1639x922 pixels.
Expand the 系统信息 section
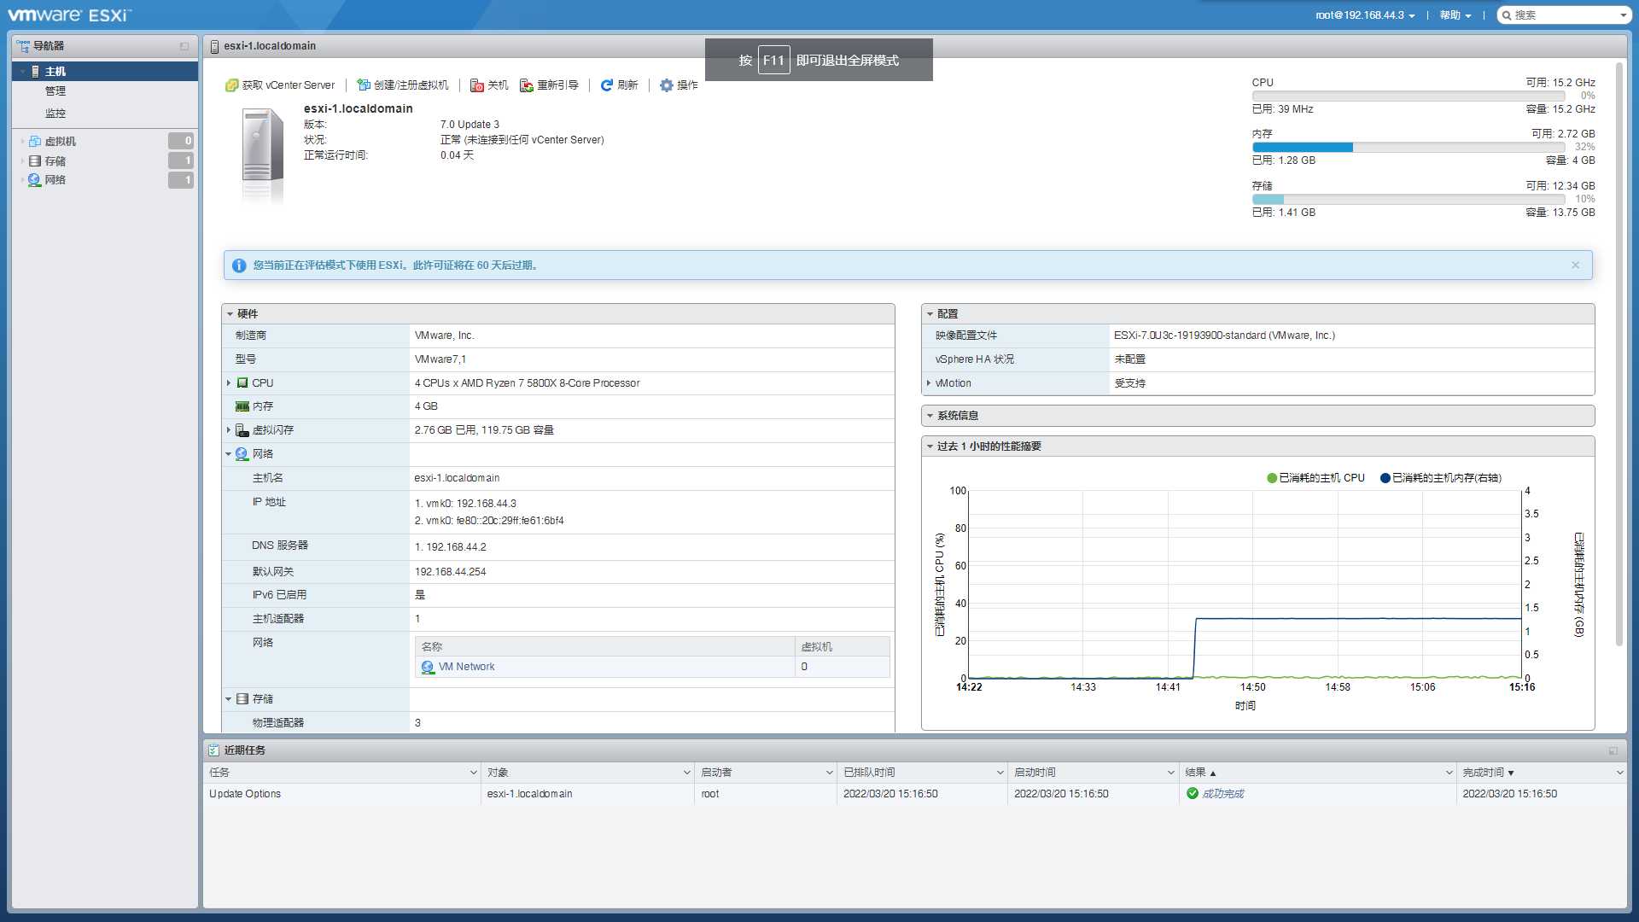pos(930,416)
